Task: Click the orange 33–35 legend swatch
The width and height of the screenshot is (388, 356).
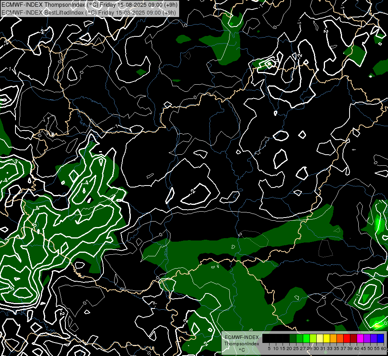Action: tap(333, 338)
